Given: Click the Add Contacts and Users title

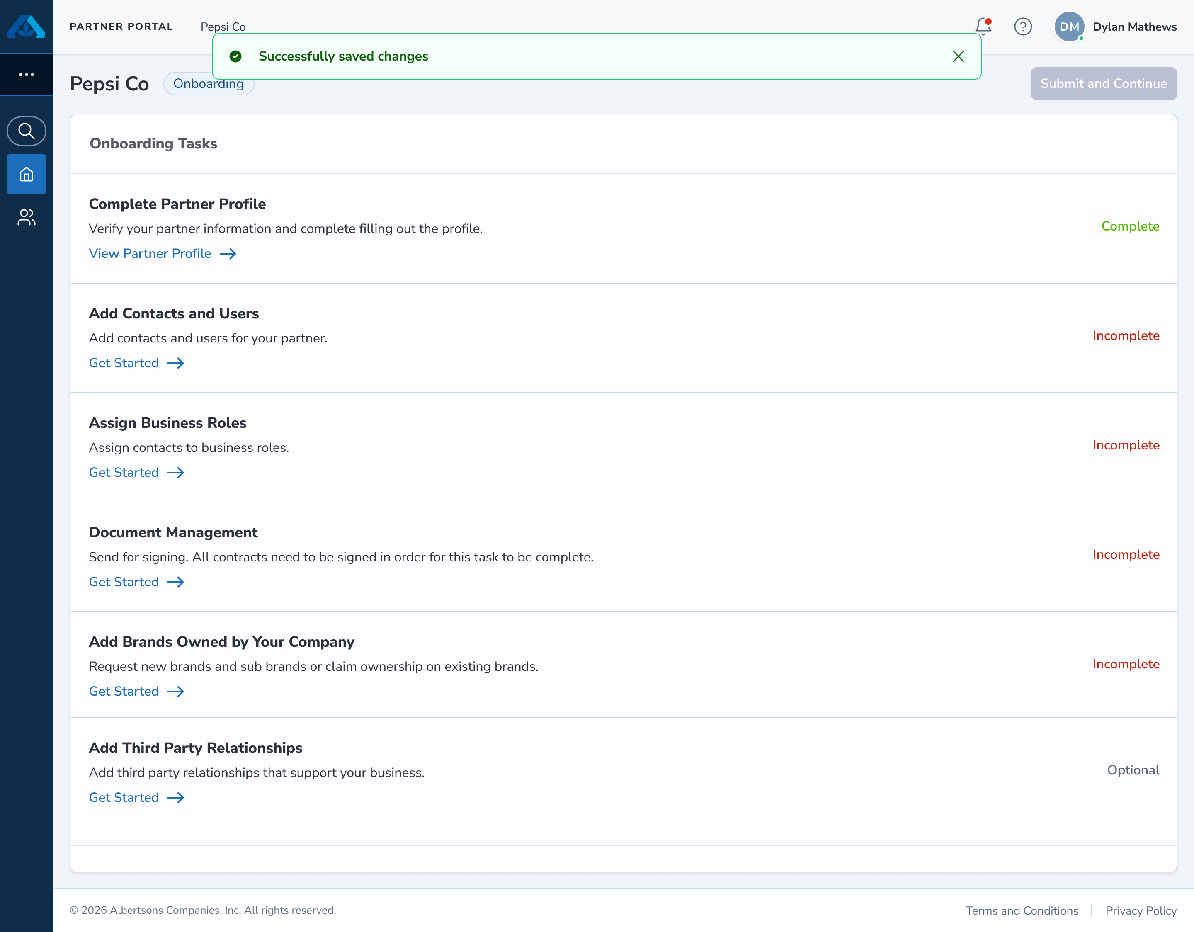Looking at the screenshot, I should pos(174,313).
